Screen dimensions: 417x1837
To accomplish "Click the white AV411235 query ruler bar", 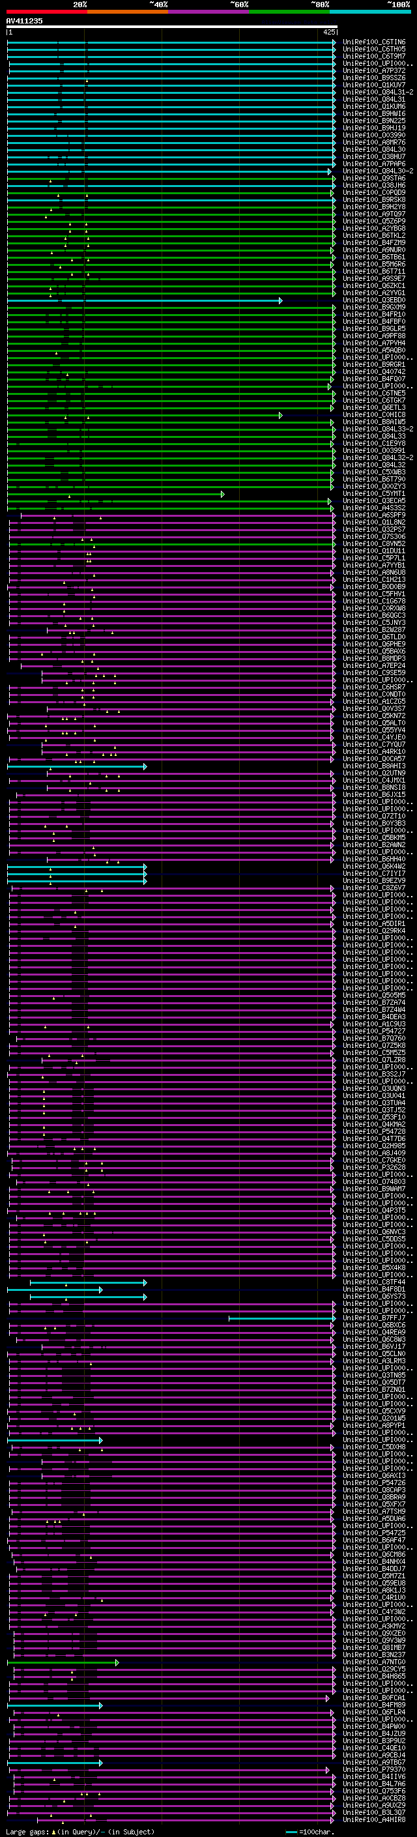I will coord(172,27).
